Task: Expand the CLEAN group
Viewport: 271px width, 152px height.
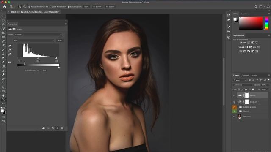Action: [238, 111]
